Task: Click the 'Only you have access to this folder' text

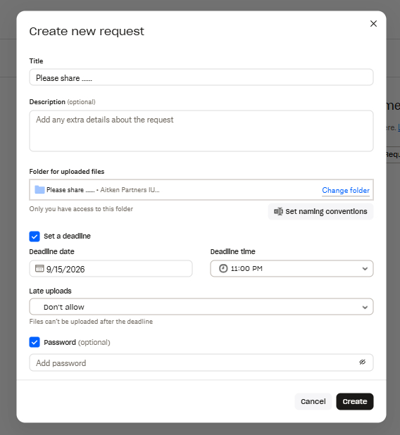Action: point(81,209)
